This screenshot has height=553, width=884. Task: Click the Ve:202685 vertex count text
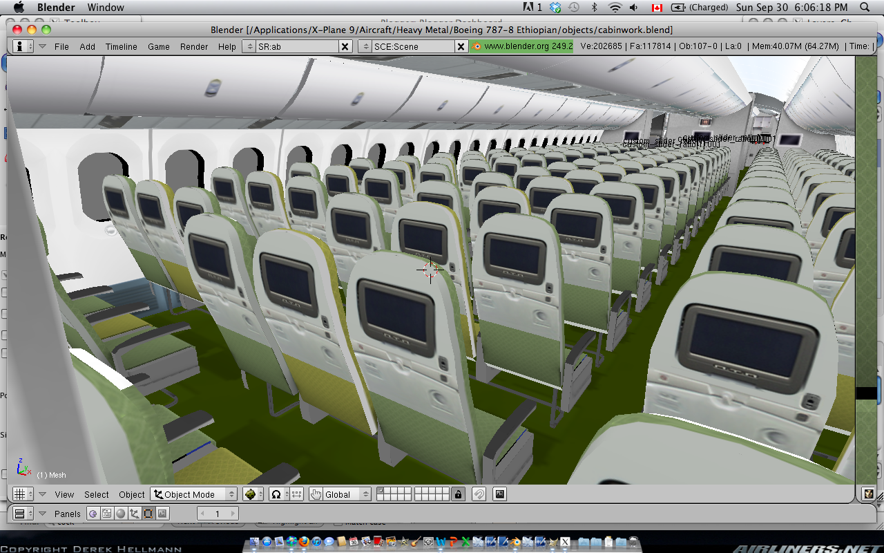coord(601,46)
